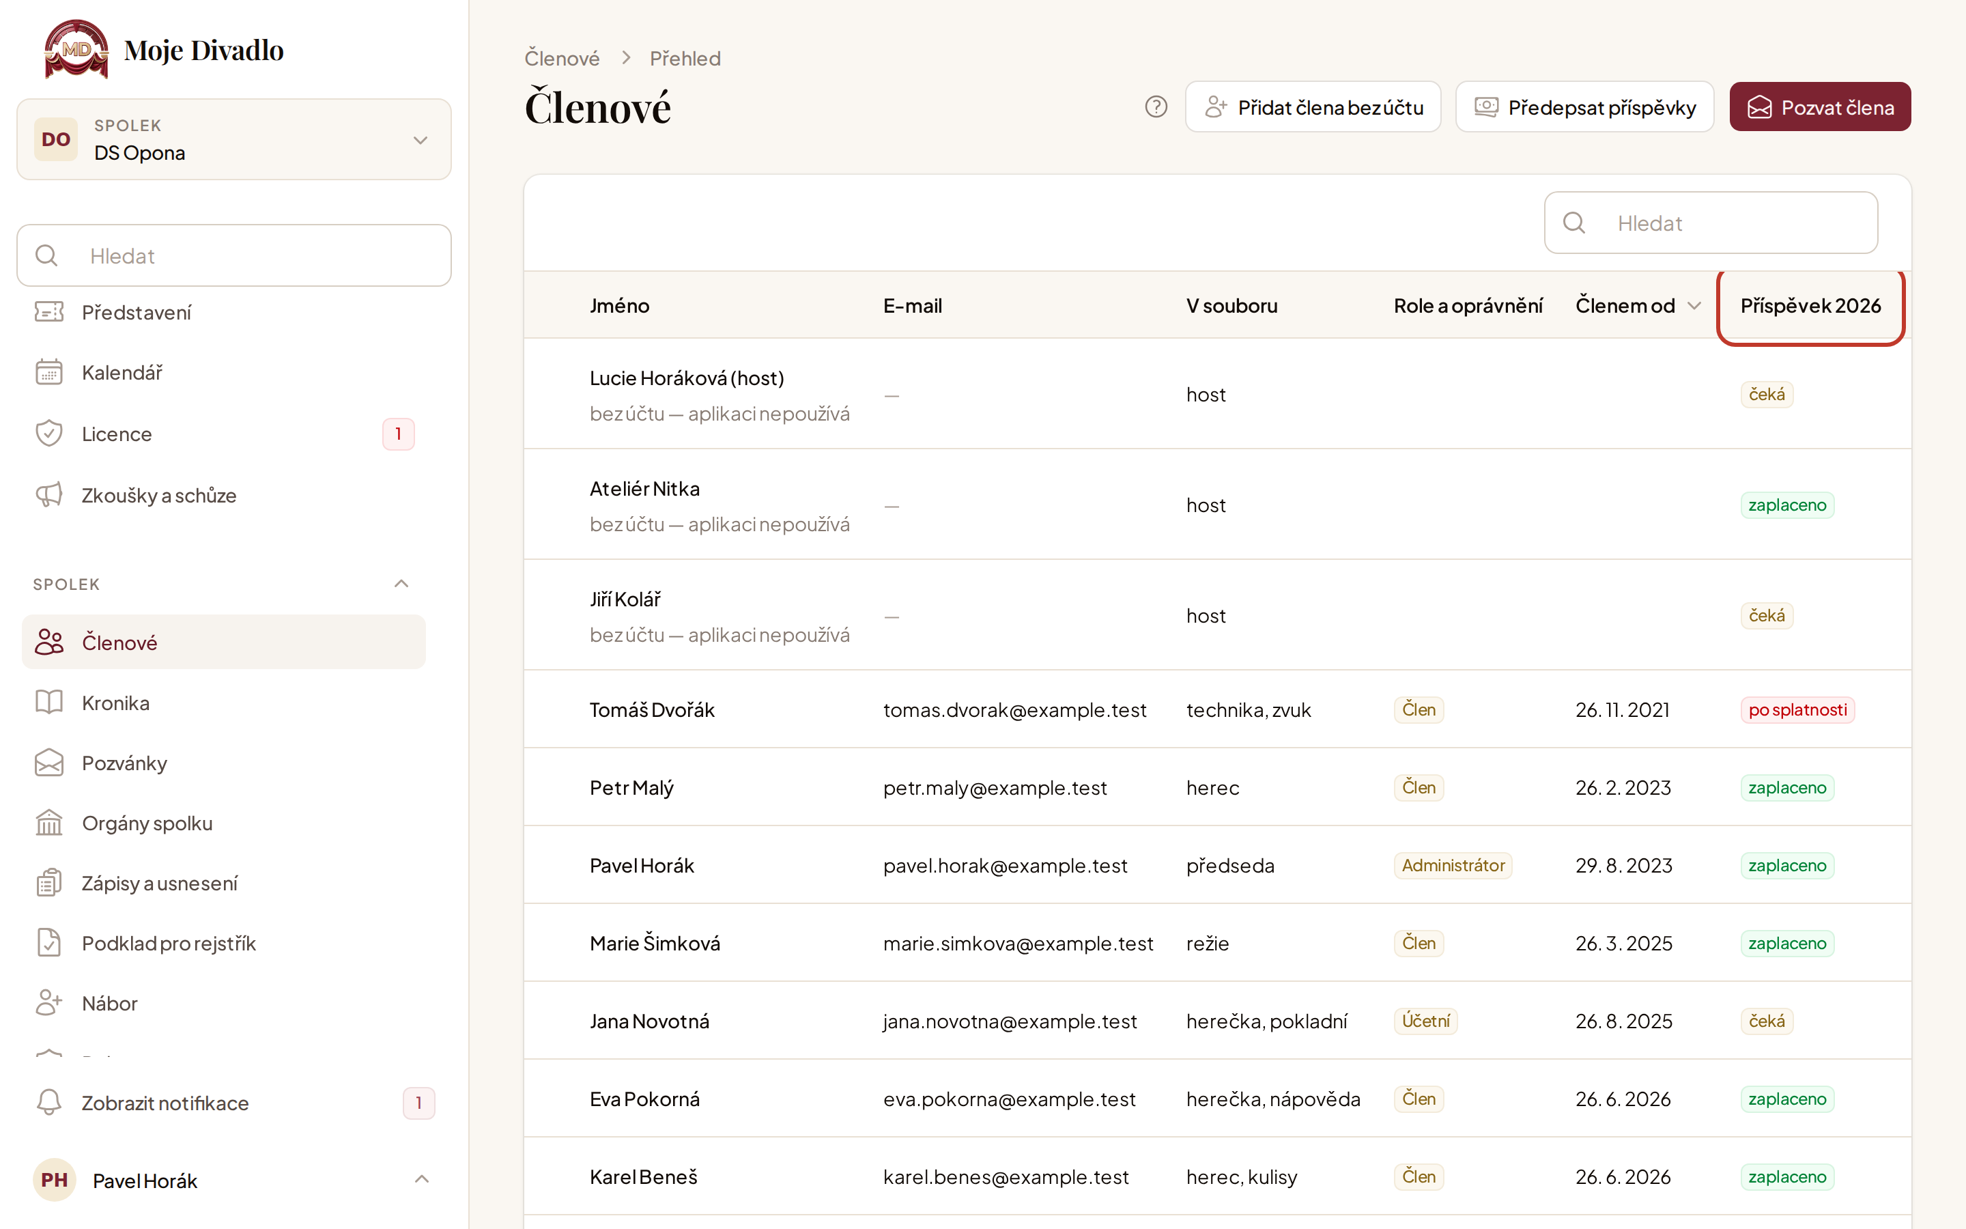Click Administrátor badge for Pavel Horák
Viewport: 1966px width, 1229px height.
click(x=1453, y=865)
